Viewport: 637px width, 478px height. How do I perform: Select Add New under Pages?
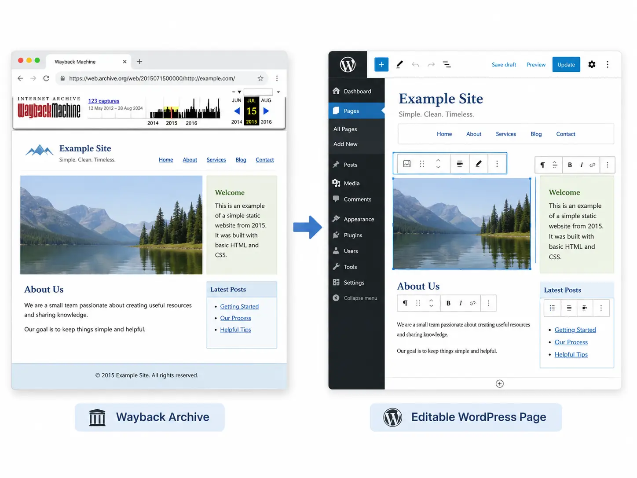tap(345, 144)
